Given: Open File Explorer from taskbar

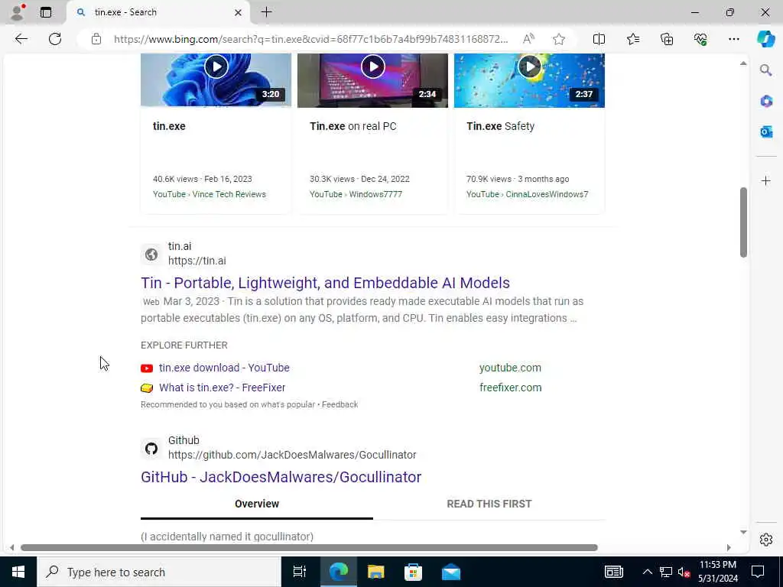Looking at the screenshot, I should [x=375, y=572].
